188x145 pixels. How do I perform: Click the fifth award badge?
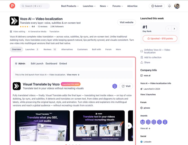(x=165, y=122)
